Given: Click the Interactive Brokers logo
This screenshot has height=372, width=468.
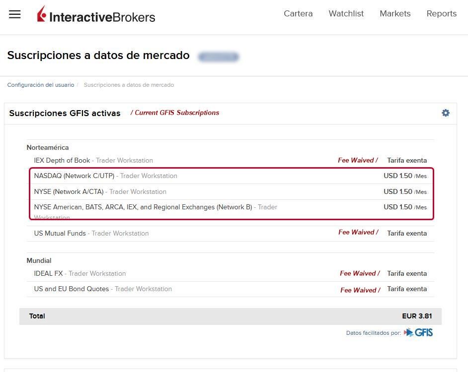Looking at the screenshot, I should click(96, 14).
